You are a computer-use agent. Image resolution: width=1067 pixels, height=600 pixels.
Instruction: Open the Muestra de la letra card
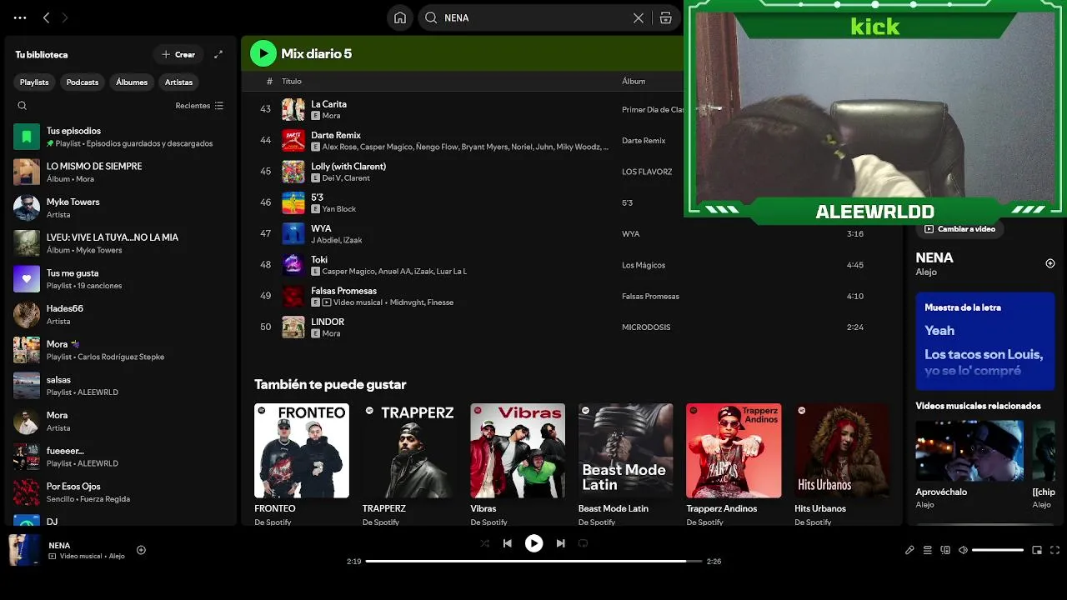985,341
